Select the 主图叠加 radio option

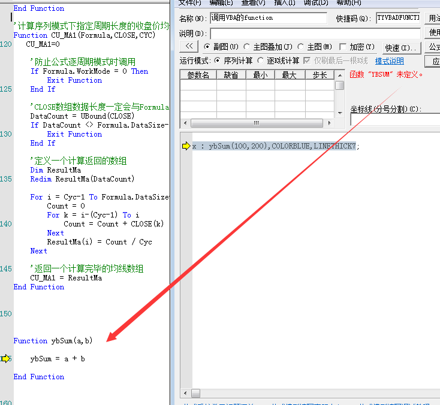tap(247, 47)
